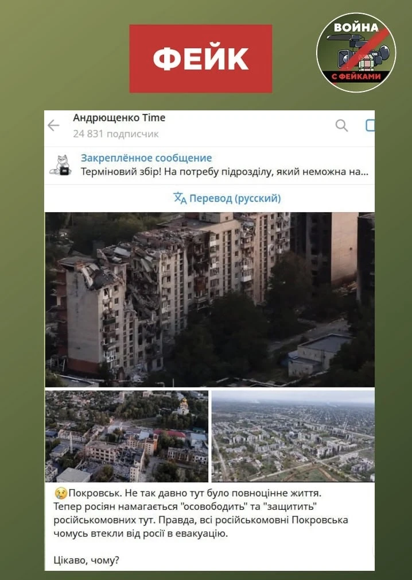Click the Война с фейками round logo
Image resolution: width=412 pixels, height=580 pixels.
356,52
